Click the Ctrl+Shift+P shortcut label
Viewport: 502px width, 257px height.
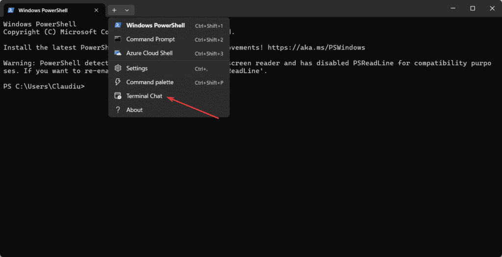[x=209, y=82]
